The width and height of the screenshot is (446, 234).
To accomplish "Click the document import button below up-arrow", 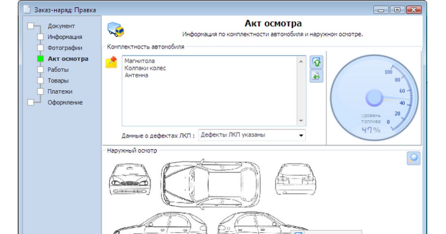I will 316,76.
